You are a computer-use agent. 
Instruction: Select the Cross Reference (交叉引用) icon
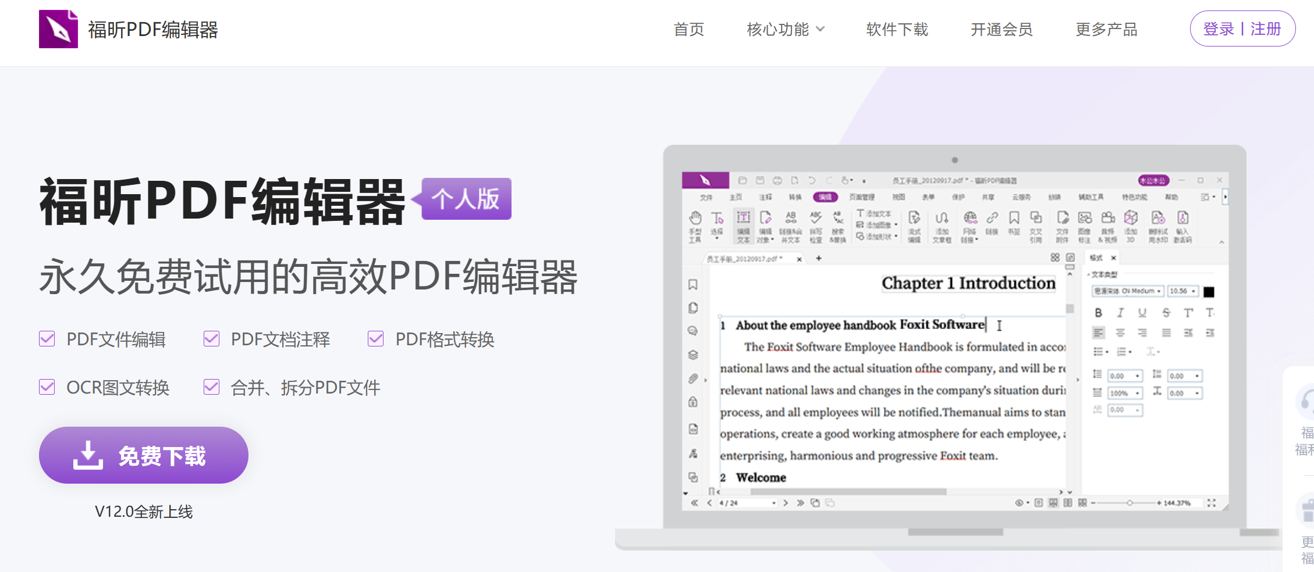(x=1036, y=218)
